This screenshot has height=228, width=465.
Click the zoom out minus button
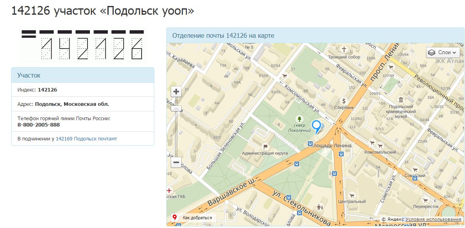[x=176, y=162]
